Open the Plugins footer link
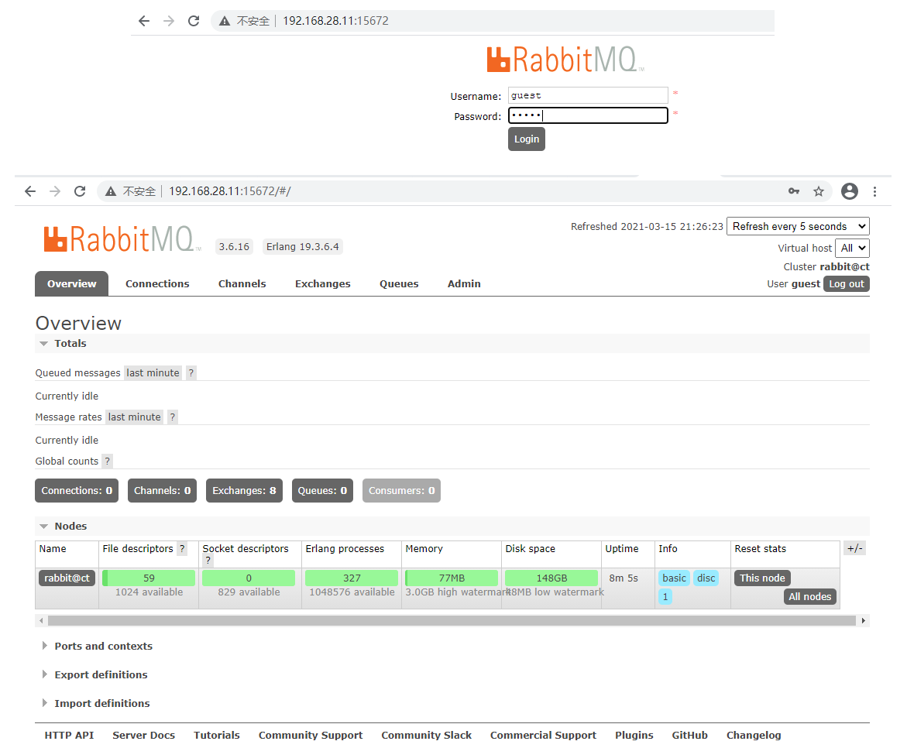Screen dimensions: 907x748 [634, 735]
